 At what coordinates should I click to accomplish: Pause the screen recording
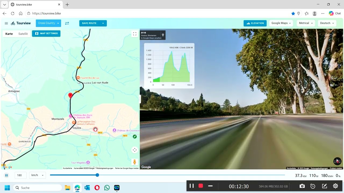point(192,186)
